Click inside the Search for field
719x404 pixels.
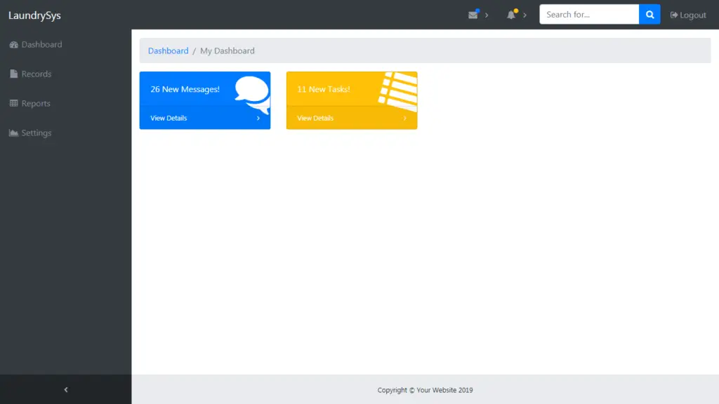tap(588, 14)
